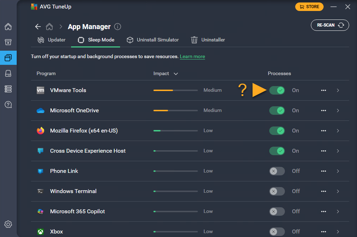Screen dimensions: 357x237
Task: Click the Home icon in left sidebar
Action: click(8, 27)
